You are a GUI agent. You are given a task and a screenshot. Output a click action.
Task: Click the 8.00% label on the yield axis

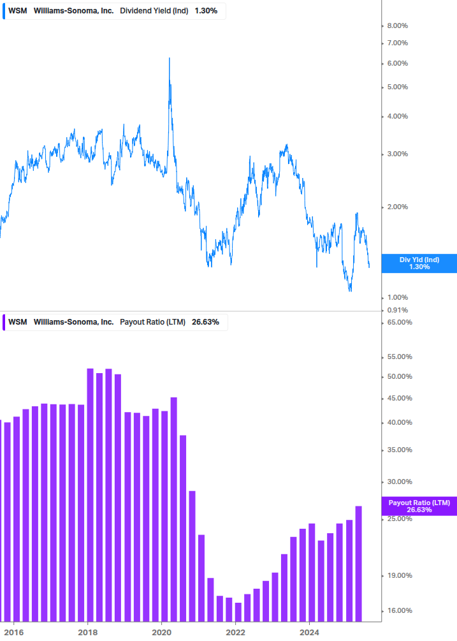pos(397,26)
